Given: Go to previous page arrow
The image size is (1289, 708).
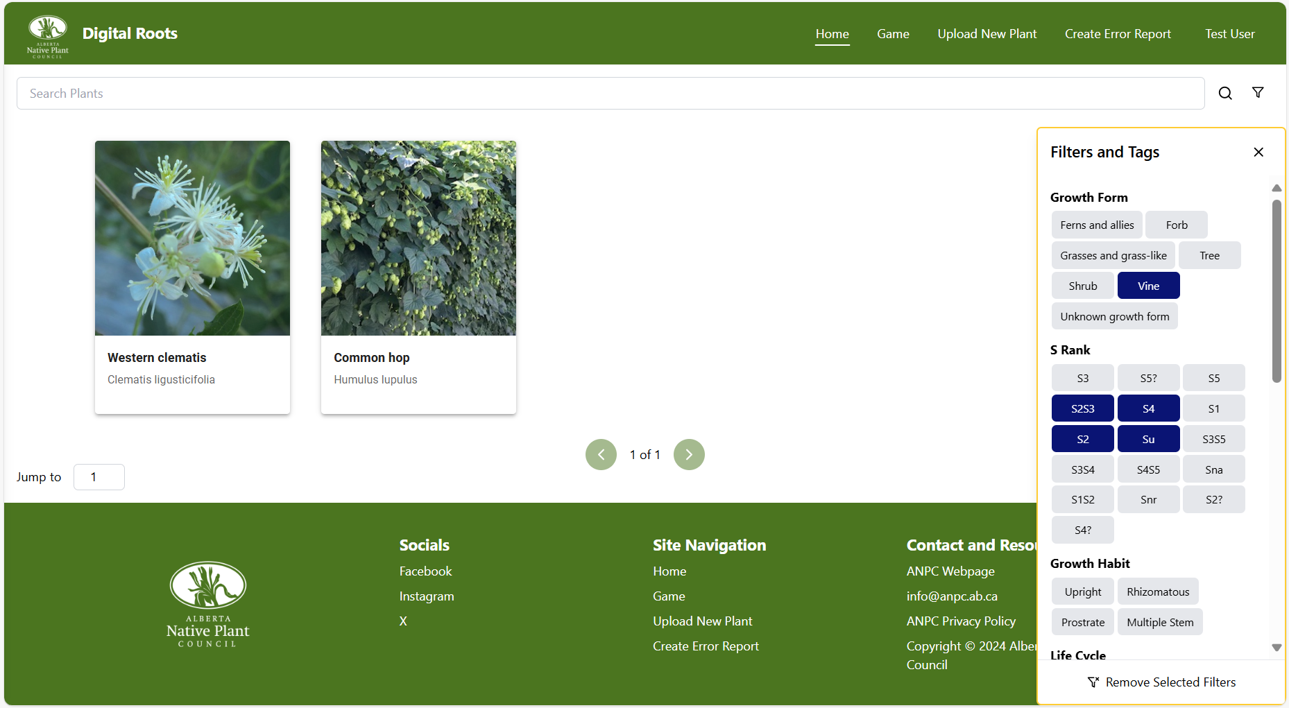Looking at the screenshot, I should pyautogui.click(x=601, y=454).
